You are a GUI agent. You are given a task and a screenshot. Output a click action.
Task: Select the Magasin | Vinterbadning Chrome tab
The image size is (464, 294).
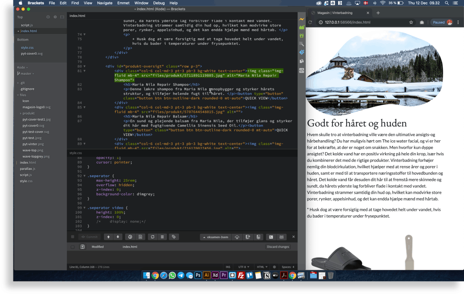pos(339,13)
